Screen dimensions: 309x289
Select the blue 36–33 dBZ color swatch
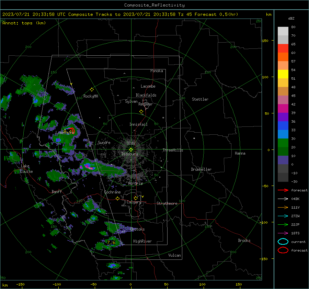tap(283, 125)
